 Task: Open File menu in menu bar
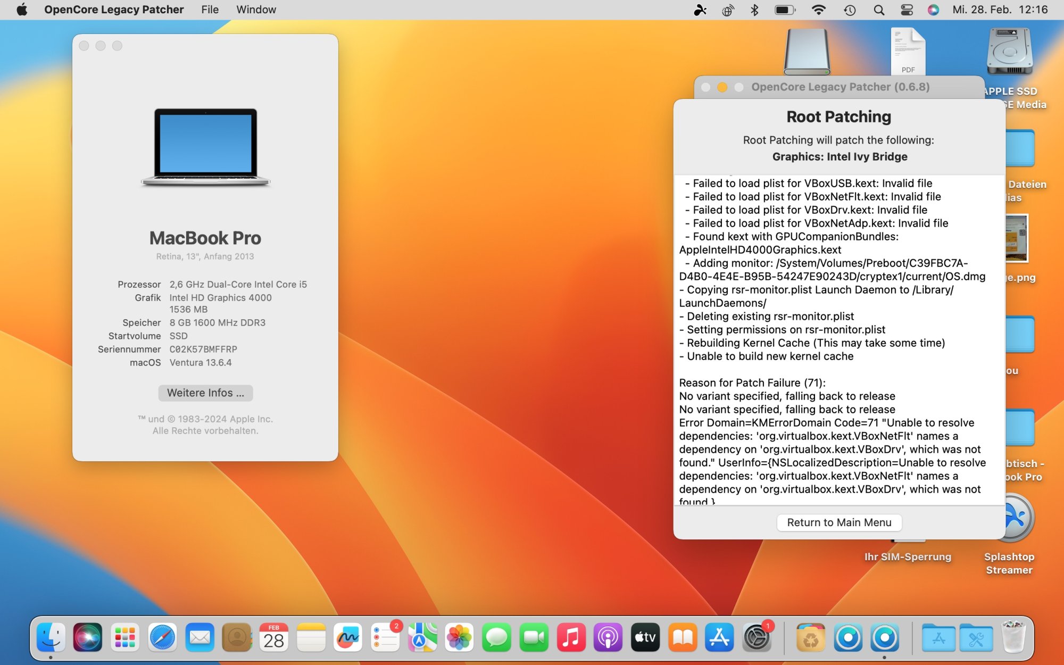(210, 9)
